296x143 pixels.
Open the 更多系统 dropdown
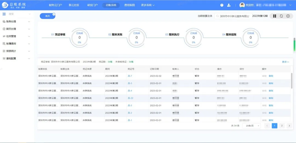pos(148,5)
